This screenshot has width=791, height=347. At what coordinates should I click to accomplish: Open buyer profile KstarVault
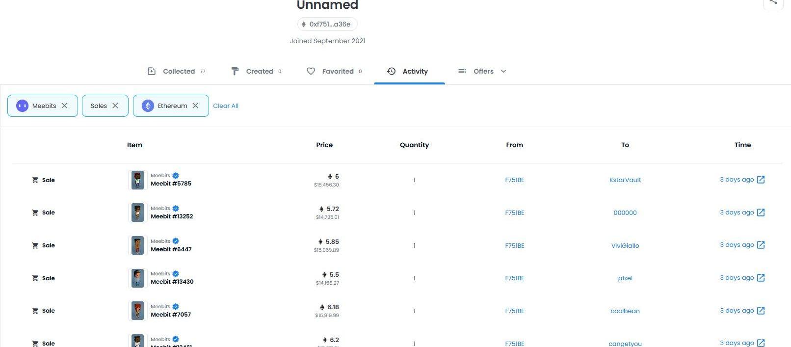(625, 180)
